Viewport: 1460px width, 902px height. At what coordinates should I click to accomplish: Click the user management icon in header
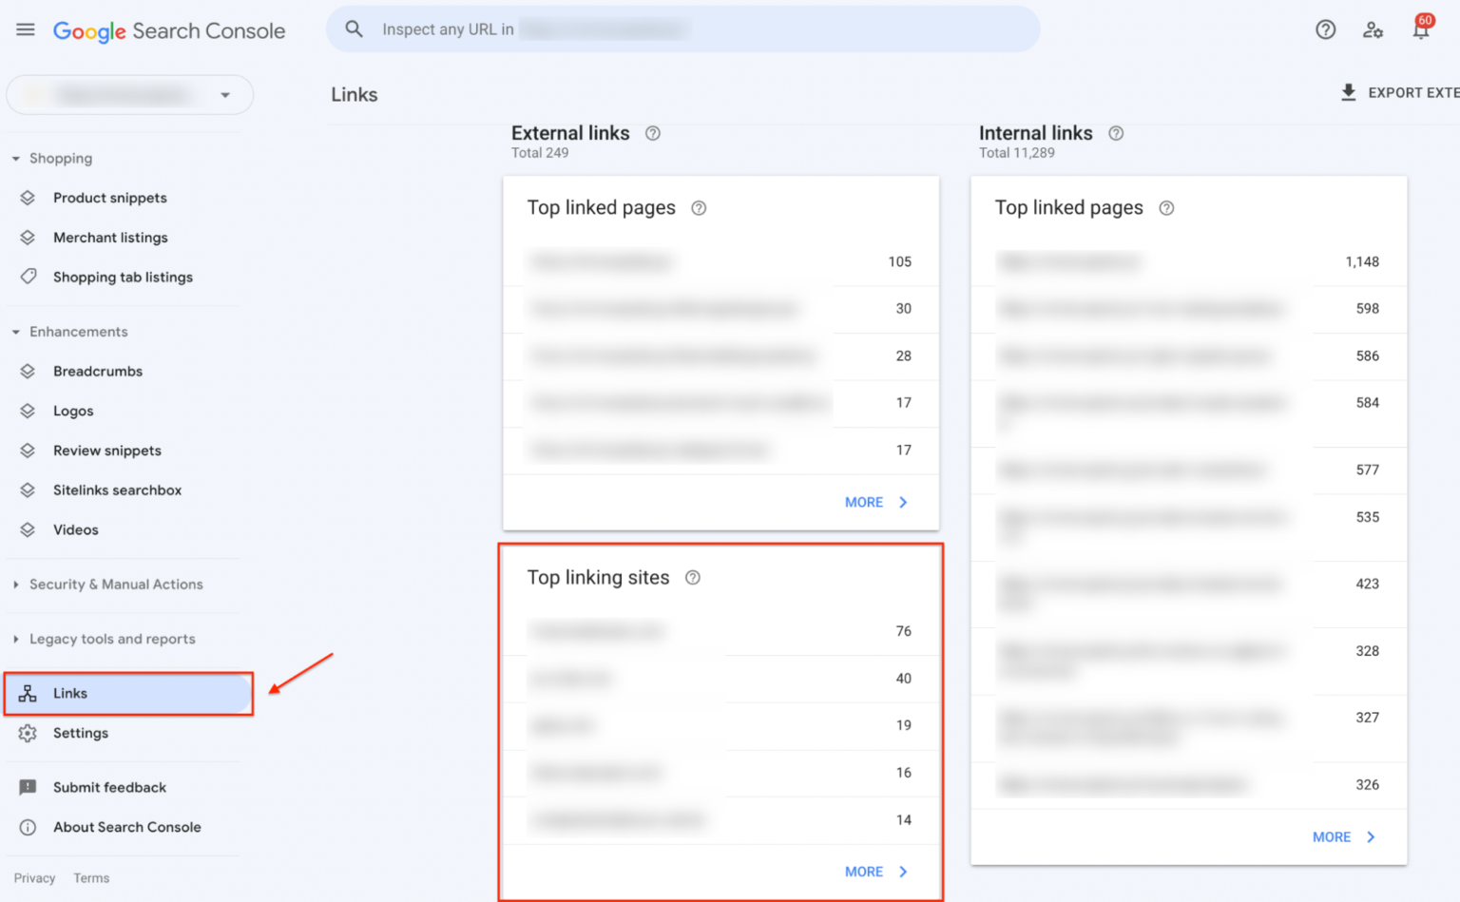click(1373, 29)
